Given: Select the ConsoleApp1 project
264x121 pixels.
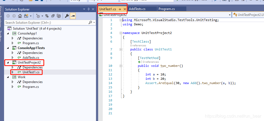Looking at the screenshot, I should tap(27, 33).
